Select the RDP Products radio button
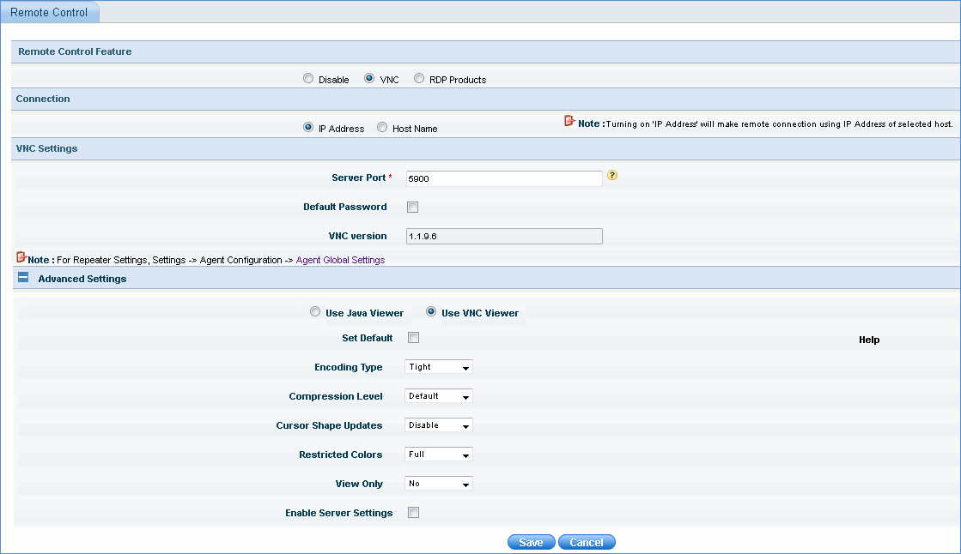 [x=419, y=79]
